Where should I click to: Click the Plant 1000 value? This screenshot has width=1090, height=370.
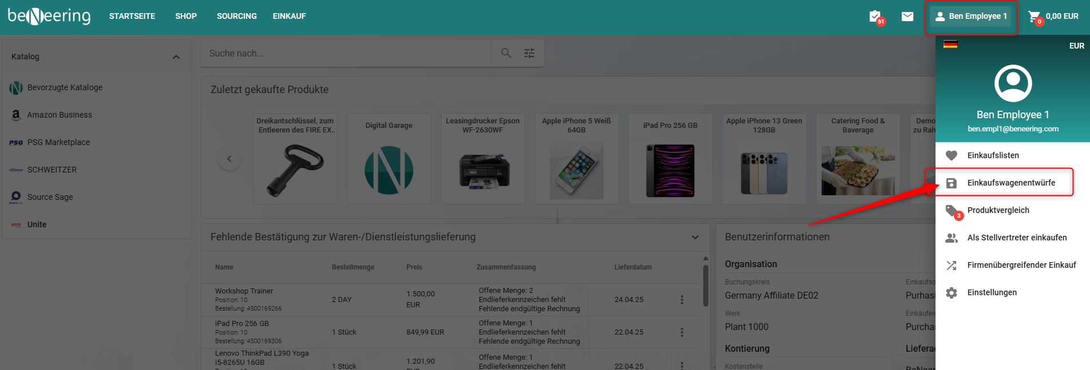coord(747,327)
